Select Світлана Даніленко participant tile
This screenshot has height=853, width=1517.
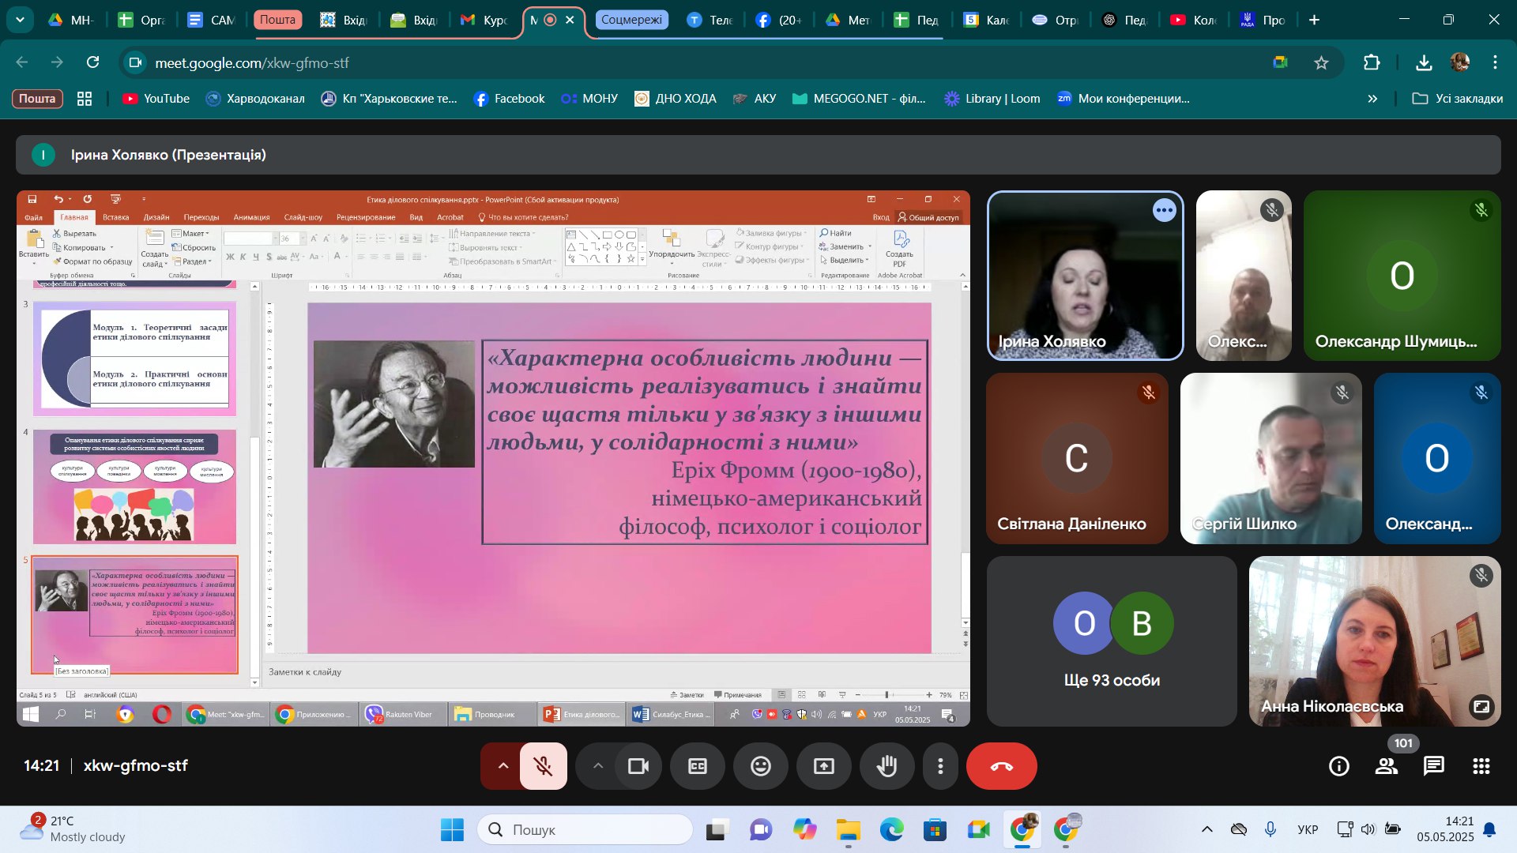click(1077, 458)
